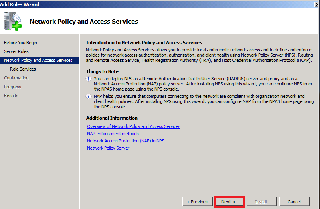
Task: Select Server Roles in the wizard sidebar
Action: 16,51
